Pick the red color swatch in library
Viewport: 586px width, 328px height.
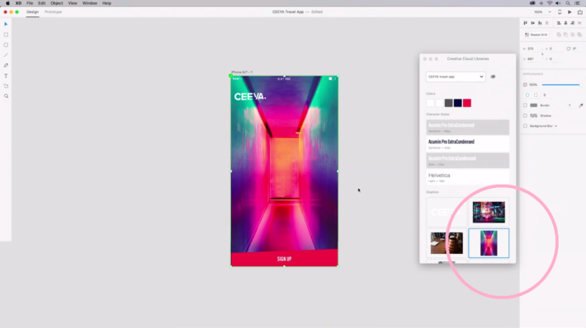tap(467, 103)
